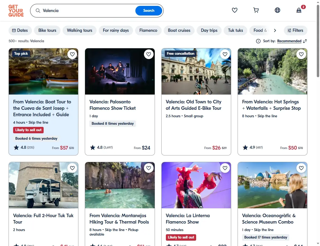320x246 pixels.
Task: Open Montanejos Hiking Tour & Thermal Pools title
Action: click(x=119, y=219)
